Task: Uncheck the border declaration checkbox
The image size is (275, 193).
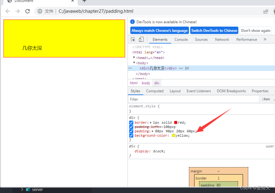Action: tap(131, 123)
